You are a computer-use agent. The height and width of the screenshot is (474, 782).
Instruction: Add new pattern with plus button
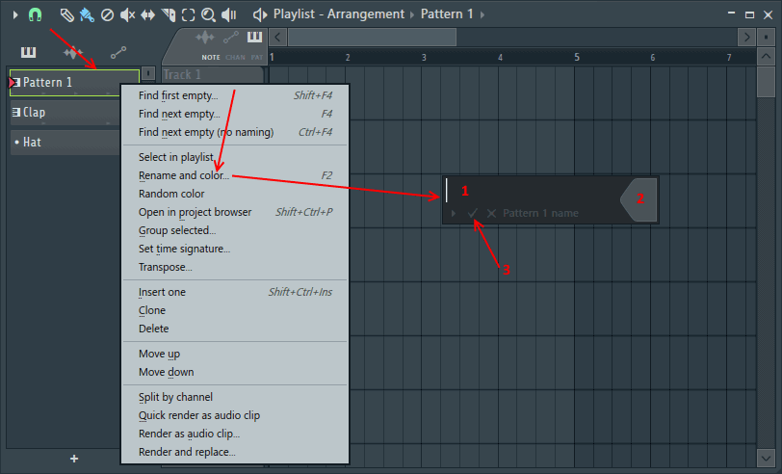(x=74, y=459)
